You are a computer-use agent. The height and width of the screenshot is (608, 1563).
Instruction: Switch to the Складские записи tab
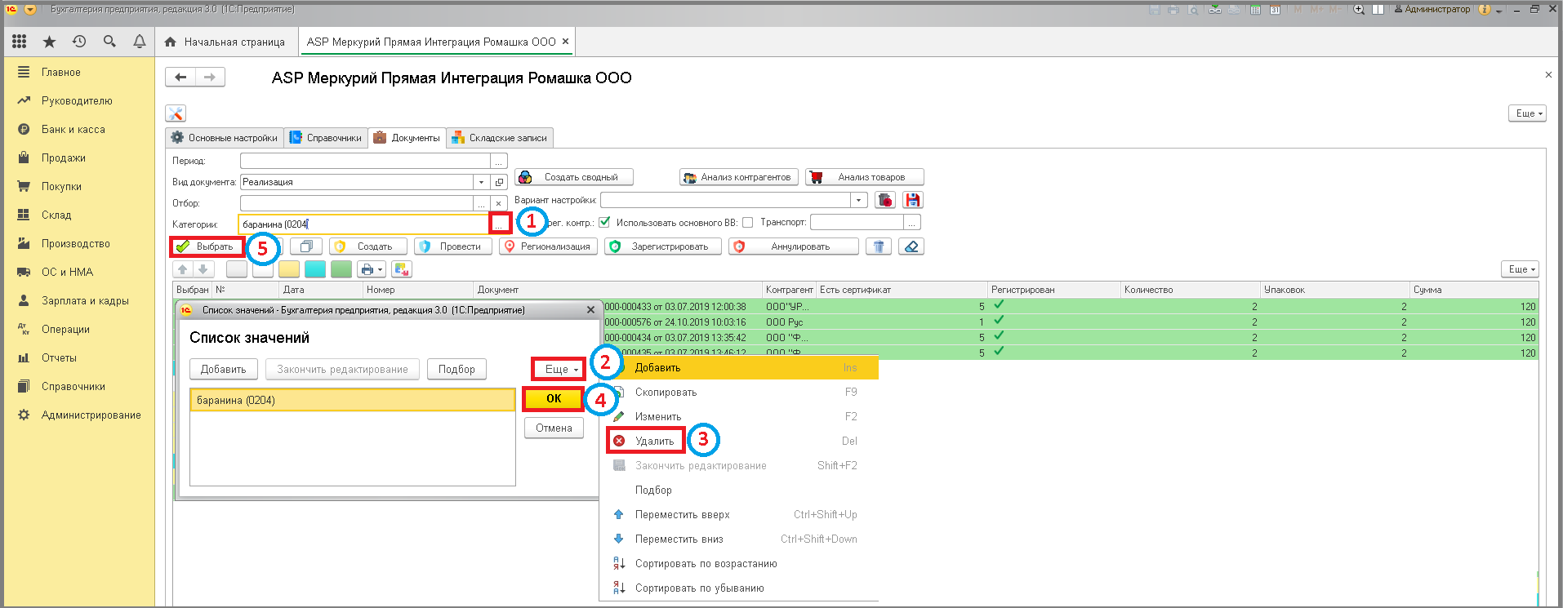click(500, 138)
